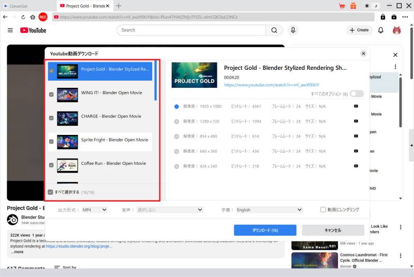
Task: Open the MP4 output format dropdown
Action: tap(94, 210)
